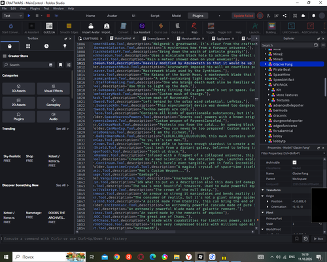Expand the Pirate Boat model
The width and height of the screenshot is (327, 262).
266,69
